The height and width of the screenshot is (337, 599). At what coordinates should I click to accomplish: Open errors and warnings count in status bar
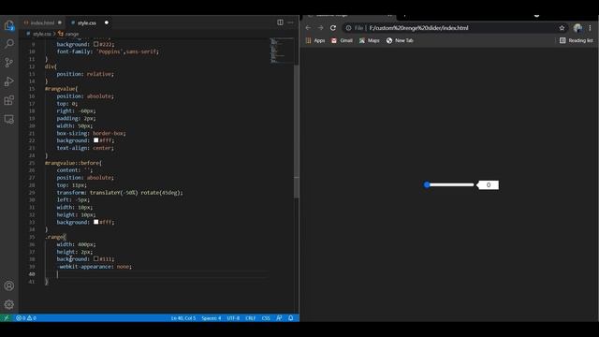(26, 318)
